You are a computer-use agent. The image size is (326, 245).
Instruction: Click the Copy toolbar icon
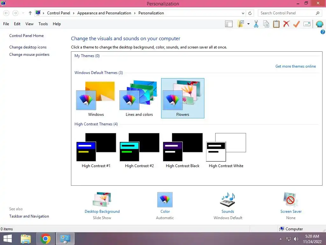point(266,24)
